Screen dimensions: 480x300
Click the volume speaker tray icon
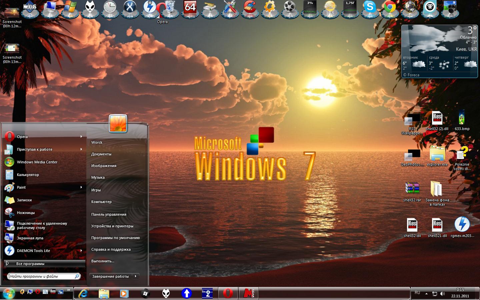click(442, 294)
